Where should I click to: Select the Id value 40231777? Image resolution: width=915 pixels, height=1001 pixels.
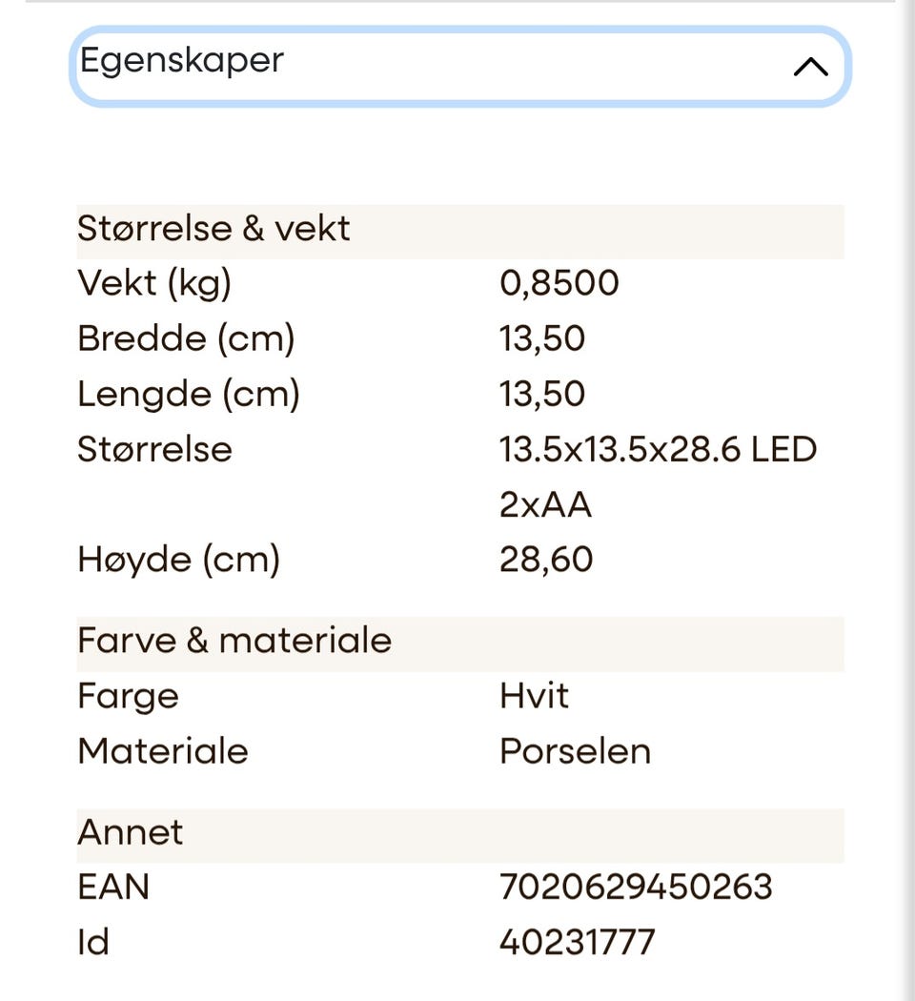click(577, 943)
